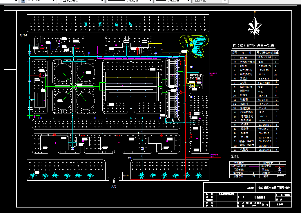301x213 pixels.
Task: Select the pond landscape shape beside the compass
Action: click(194, 46)
